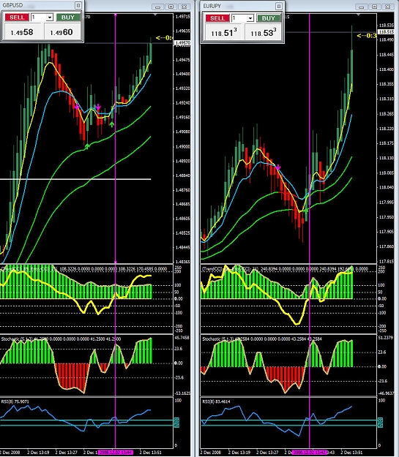Viewport: 399px width, 457px height.
Task: Click SELL in the GBPUSD trade panel
Action: (17, 18)
